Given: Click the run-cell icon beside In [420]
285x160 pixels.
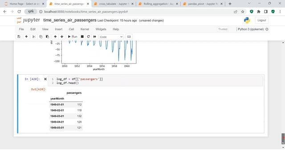Looking at the screenshot, I should [x=45, y=79].
